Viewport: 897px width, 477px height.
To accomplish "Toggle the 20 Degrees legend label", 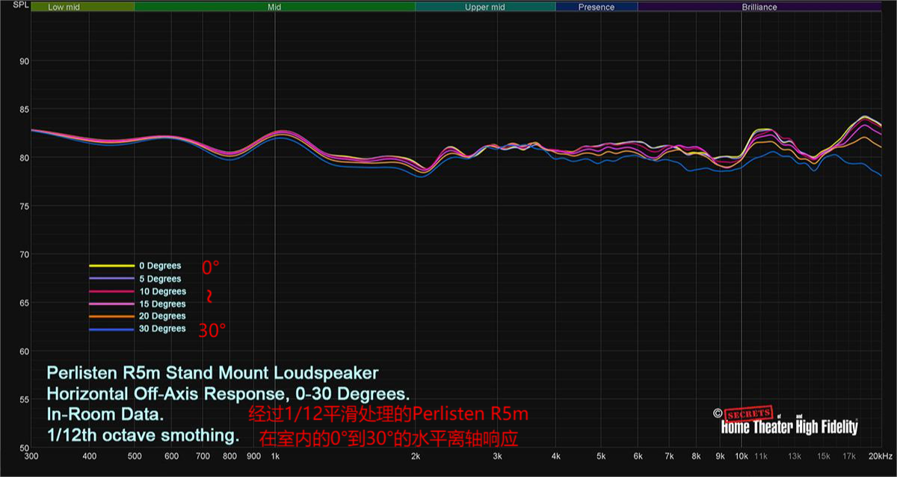I will [x=162, y=316].
